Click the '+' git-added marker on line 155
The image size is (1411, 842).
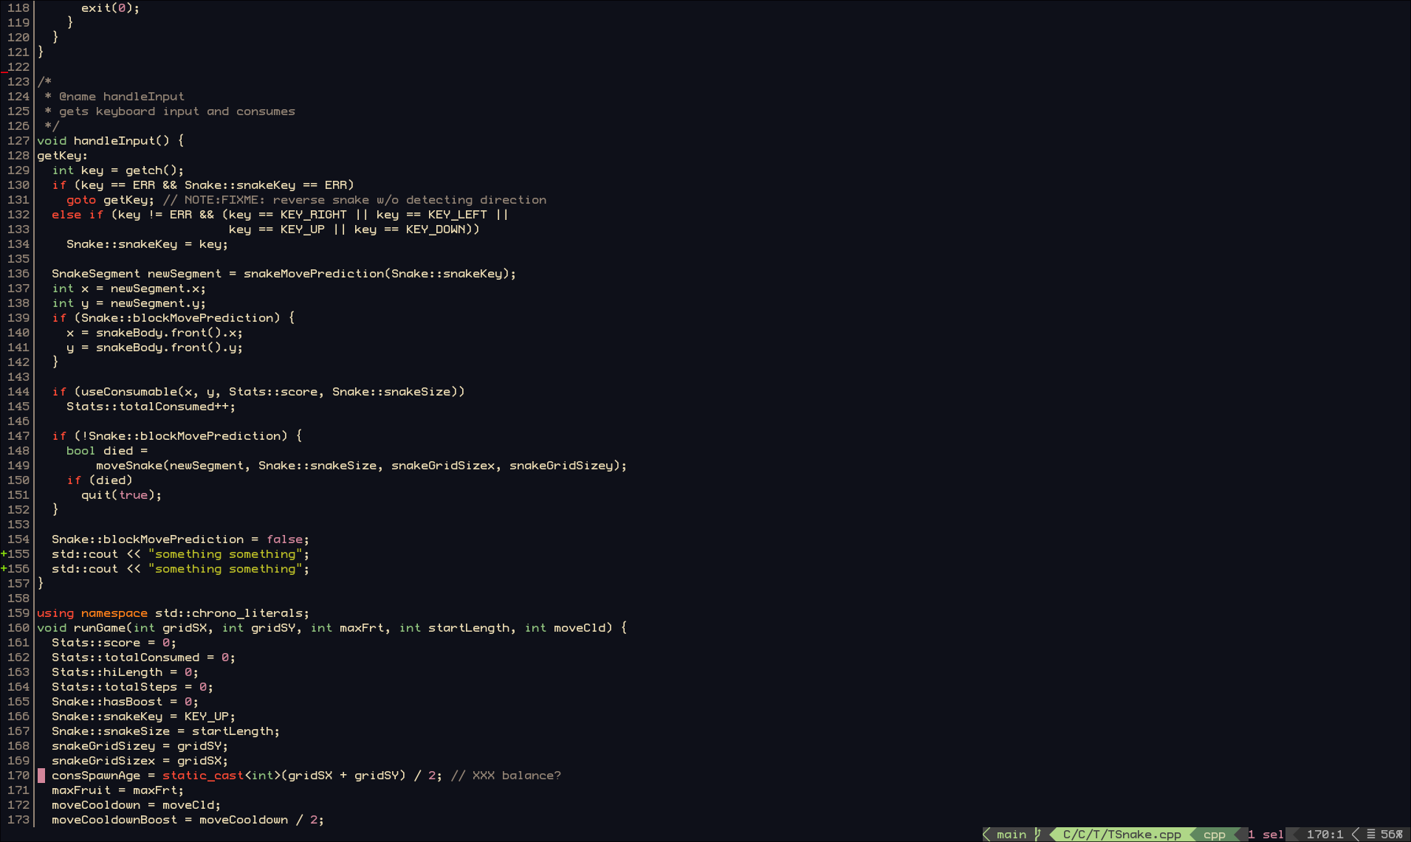[4, 553]
